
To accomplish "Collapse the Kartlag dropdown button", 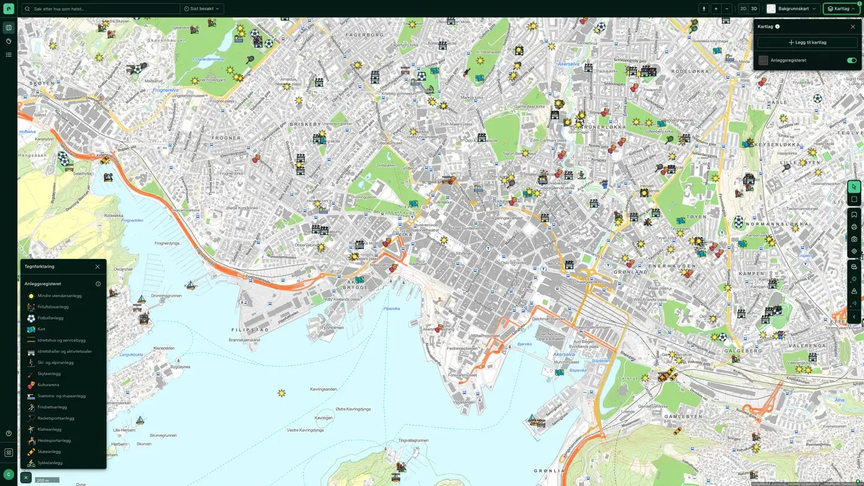I will (842, 9).
